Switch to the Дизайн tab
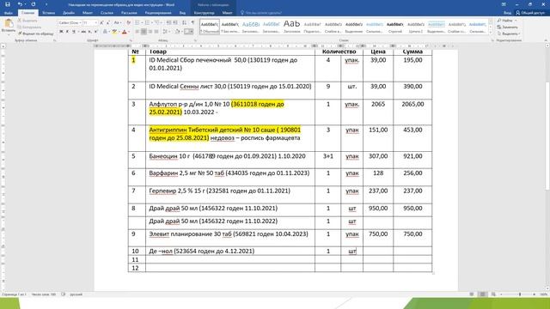550x309 pixels. click(69, 13)
